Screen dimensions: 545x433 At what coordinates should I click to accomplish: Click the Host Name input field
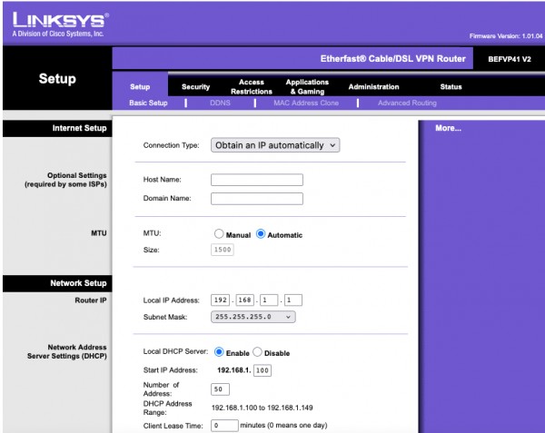(256, 180)
